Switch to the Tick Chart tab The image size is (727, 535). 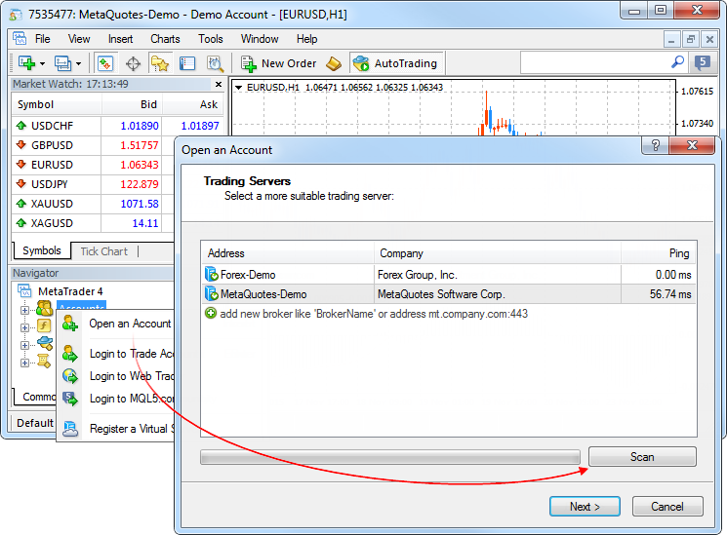tap(103, 251)
